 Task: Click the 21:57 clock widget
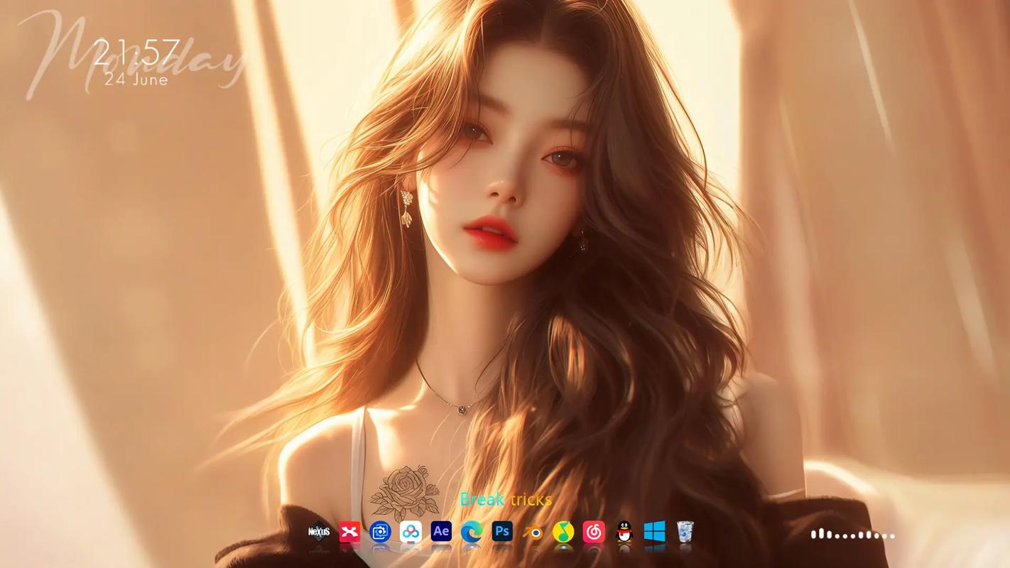[137, 53]
